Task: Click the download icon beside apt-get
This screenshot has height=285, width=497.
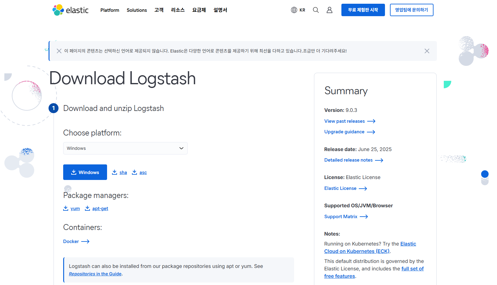Action: (x=87, y=208)
